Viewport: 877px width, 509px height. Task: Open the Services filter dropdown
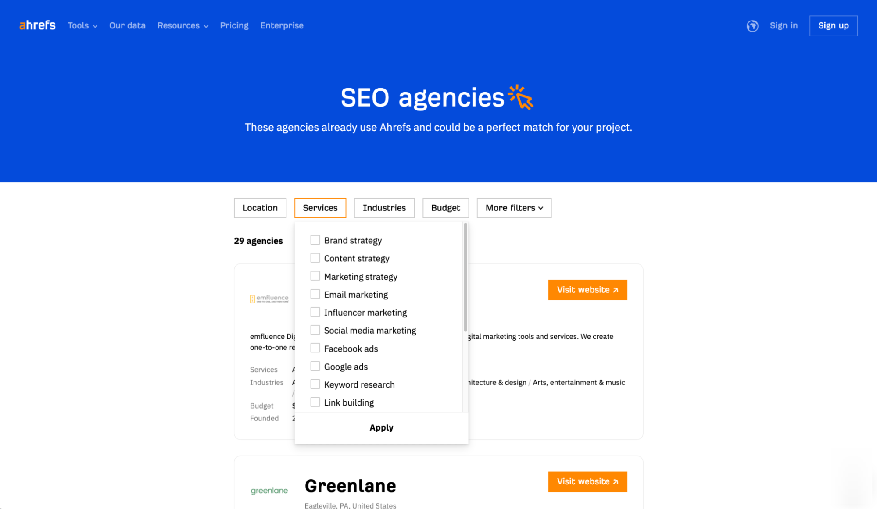[x=320, y=208]
